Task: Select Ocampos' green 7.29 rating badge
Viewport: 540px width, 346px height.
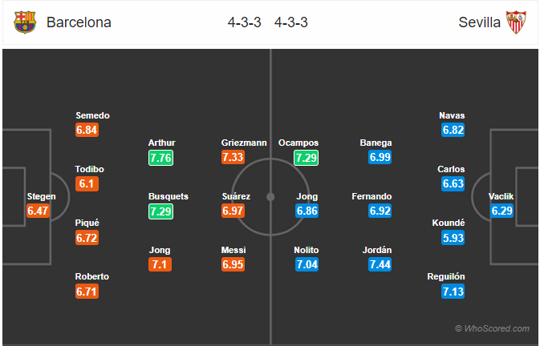Action: [307, 158]
